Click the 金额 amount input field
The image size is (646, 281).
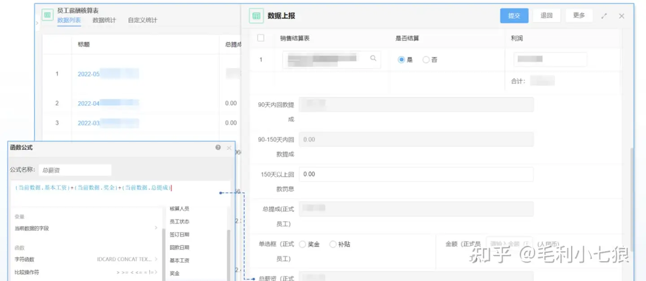pos(509,244)
